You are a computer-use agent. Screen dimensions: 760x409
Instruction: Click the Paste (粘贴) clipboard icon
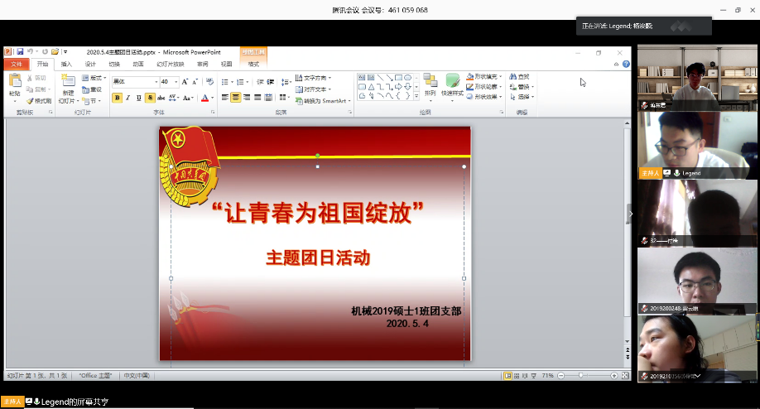coord(15,81)
